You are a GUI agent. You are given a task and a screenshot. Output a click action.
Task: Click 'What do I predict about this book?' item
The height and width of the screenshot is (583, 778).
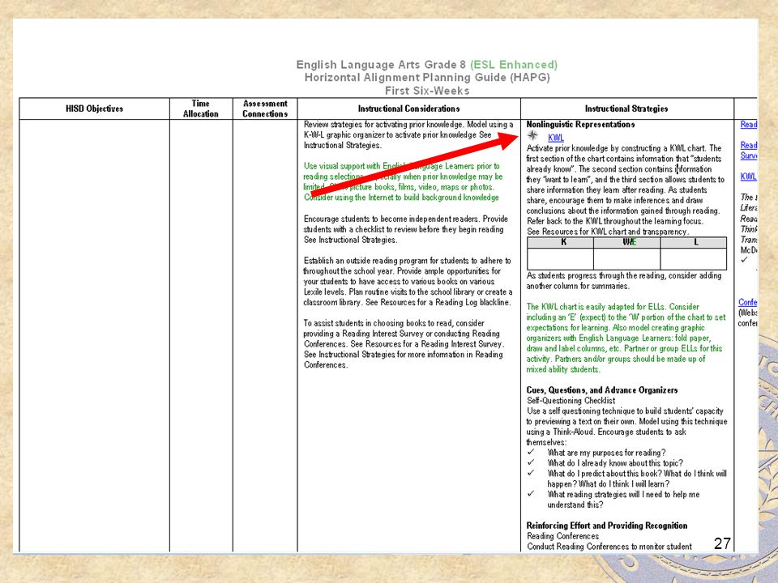tap(637, 479)
